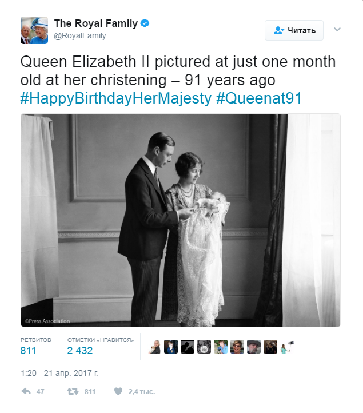Like the tweet with the heart icon
Screen dimensions: 363x413
pos(118,392)
